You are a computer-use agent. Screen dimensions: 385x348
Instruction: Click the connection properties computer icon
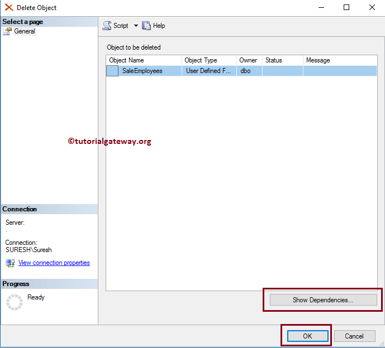click(x=10, y=263)
